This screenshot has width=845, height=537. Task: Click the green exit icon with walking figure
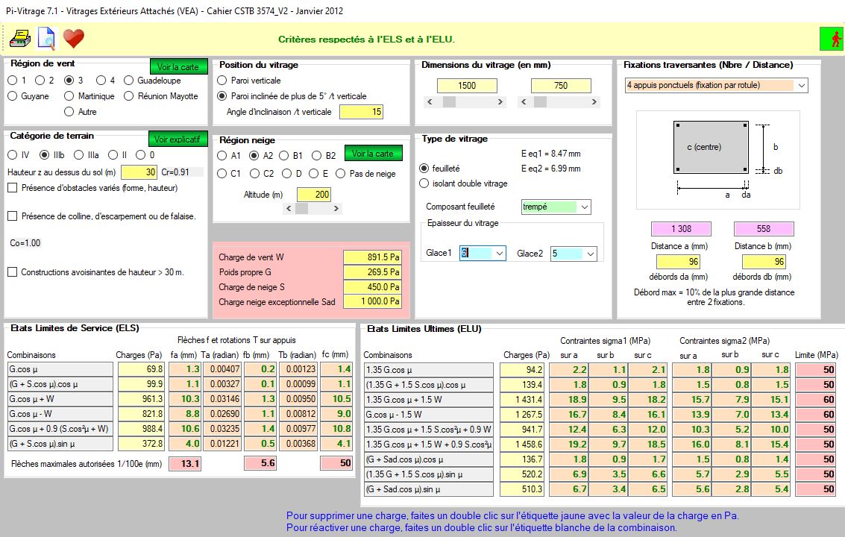click(x=831, y=38)
